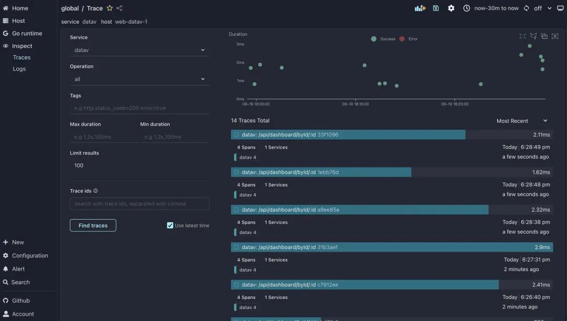Click the Find traces button
The width and height of the screenshot is (567, 321).
tap(93, 225)
